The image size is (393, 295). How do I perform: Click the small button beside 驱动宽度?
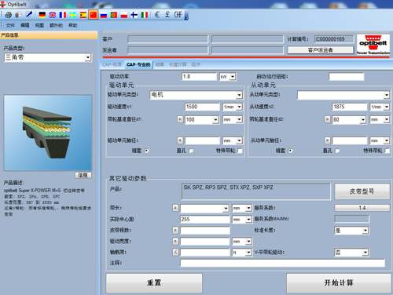tap(175, 241)
